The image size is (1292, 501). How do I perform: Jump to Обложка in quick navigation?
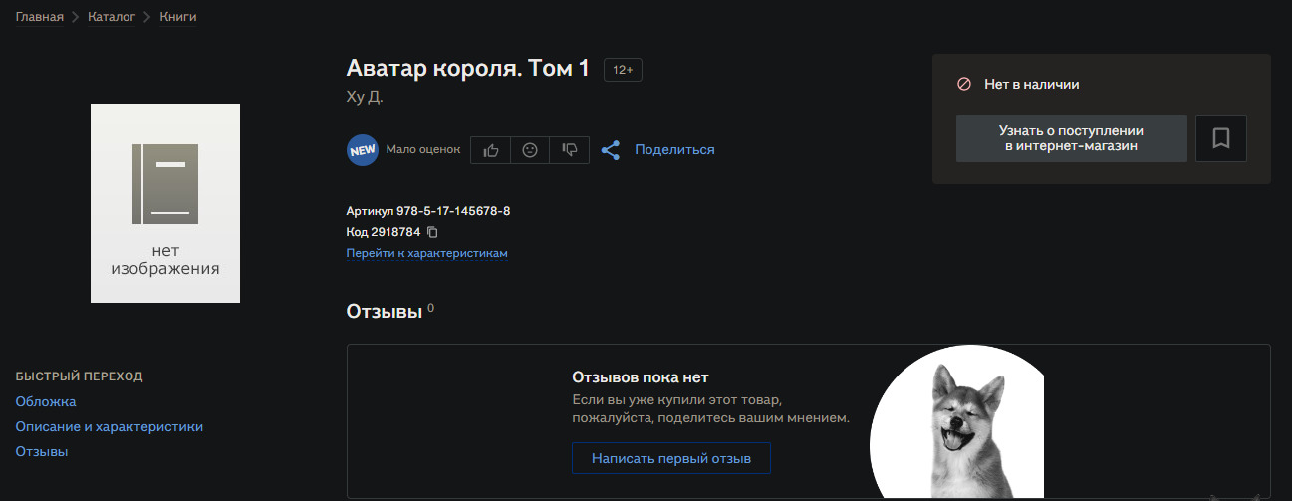pyautogui.click(x=46, y=401)
